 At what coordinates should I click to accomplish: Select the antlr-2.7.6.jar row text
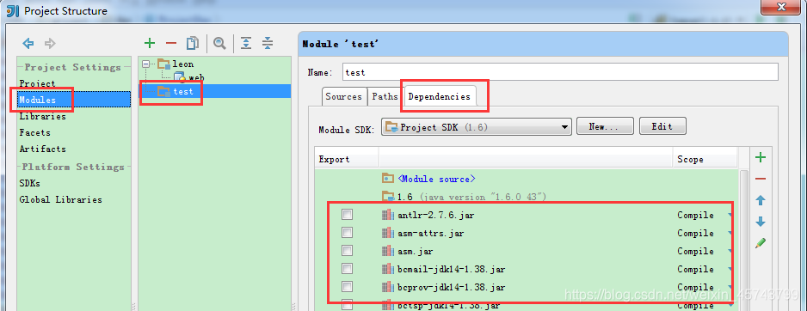tap(436, 215)
